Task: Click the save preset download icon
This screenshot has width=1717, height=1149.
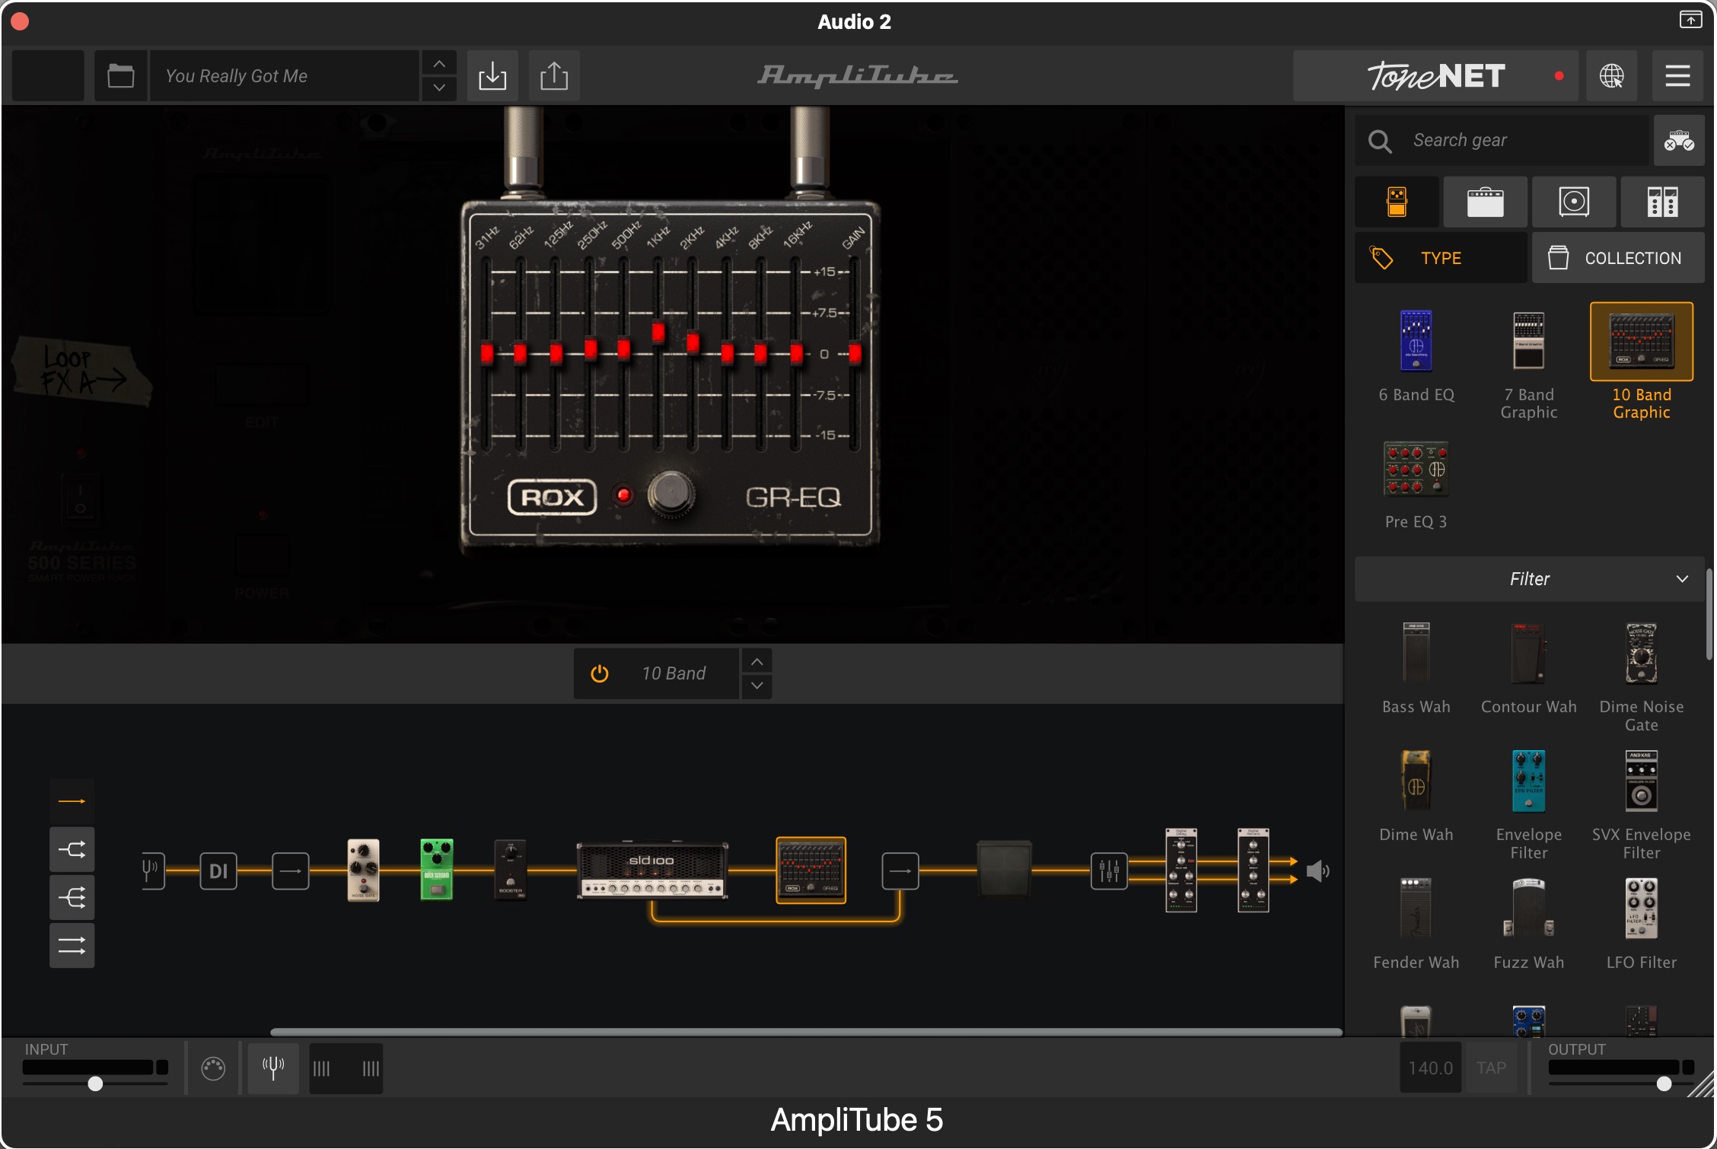Action: [x=492, y=76]
